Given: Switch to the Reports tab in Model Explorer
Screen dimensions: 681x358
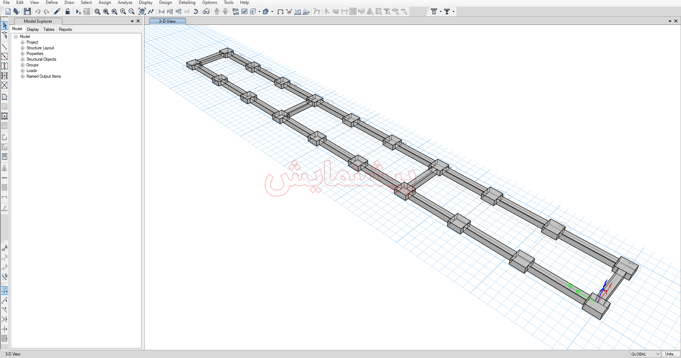Looking at the screenshot, I should [x=65, y=29].
